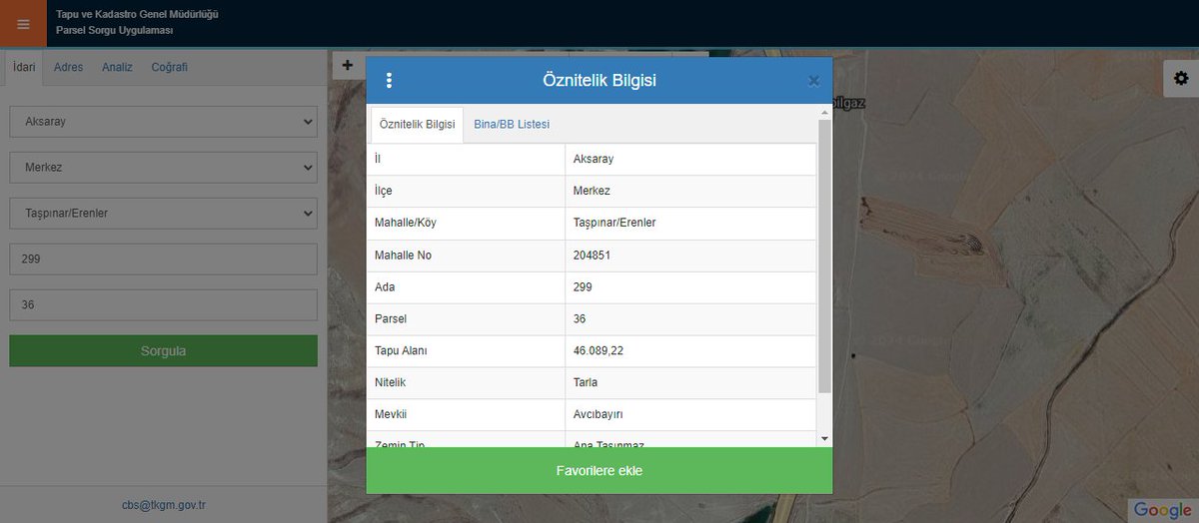This screenshot has width=1199, height=523.
Task: Select the Öznitelik Bilgisi tab
Action: click(418, 125)
